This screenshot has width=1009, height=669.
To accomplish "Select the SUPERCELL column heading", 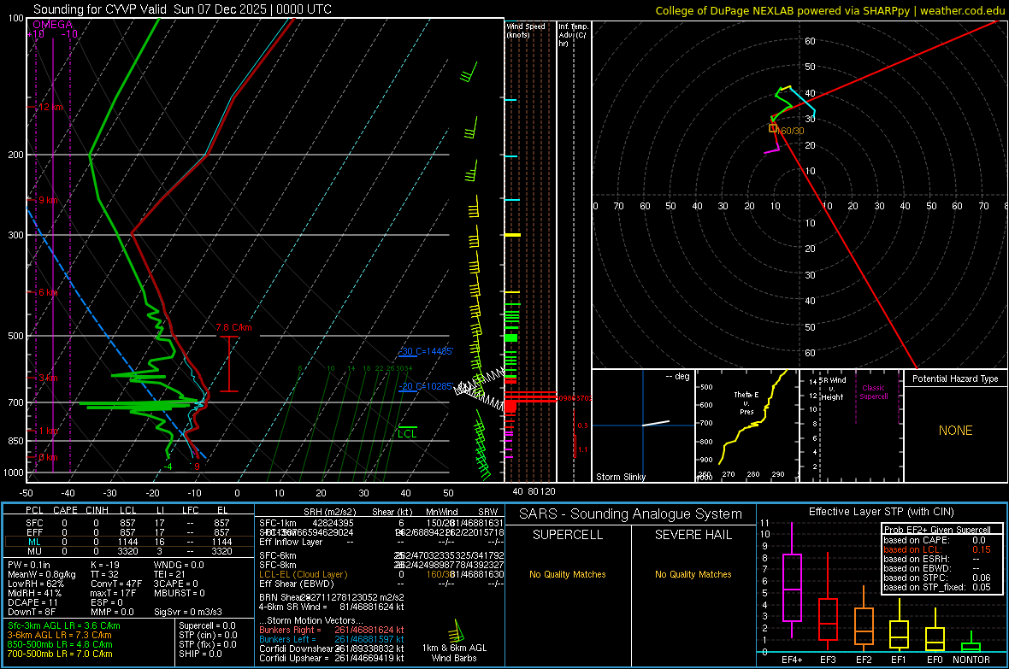I will coord(568,535).
